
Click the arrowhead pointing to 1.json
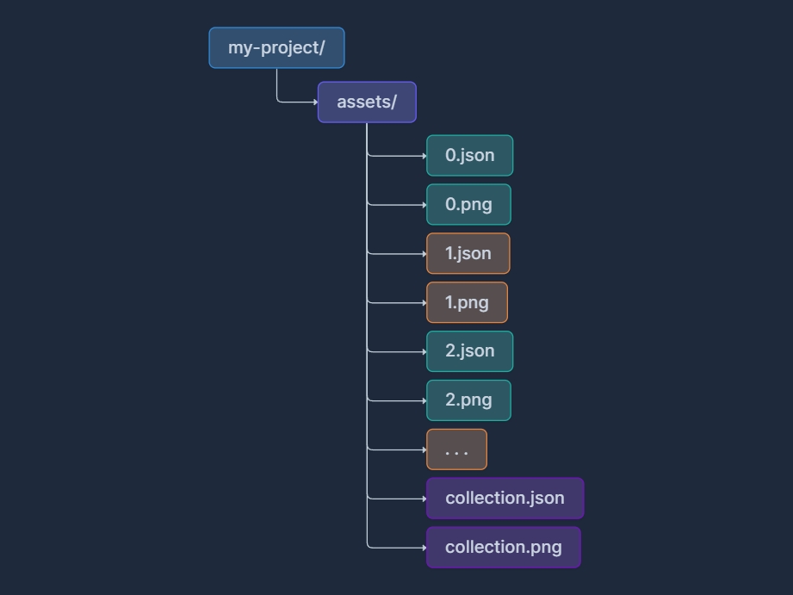click(x=424, y=254)
